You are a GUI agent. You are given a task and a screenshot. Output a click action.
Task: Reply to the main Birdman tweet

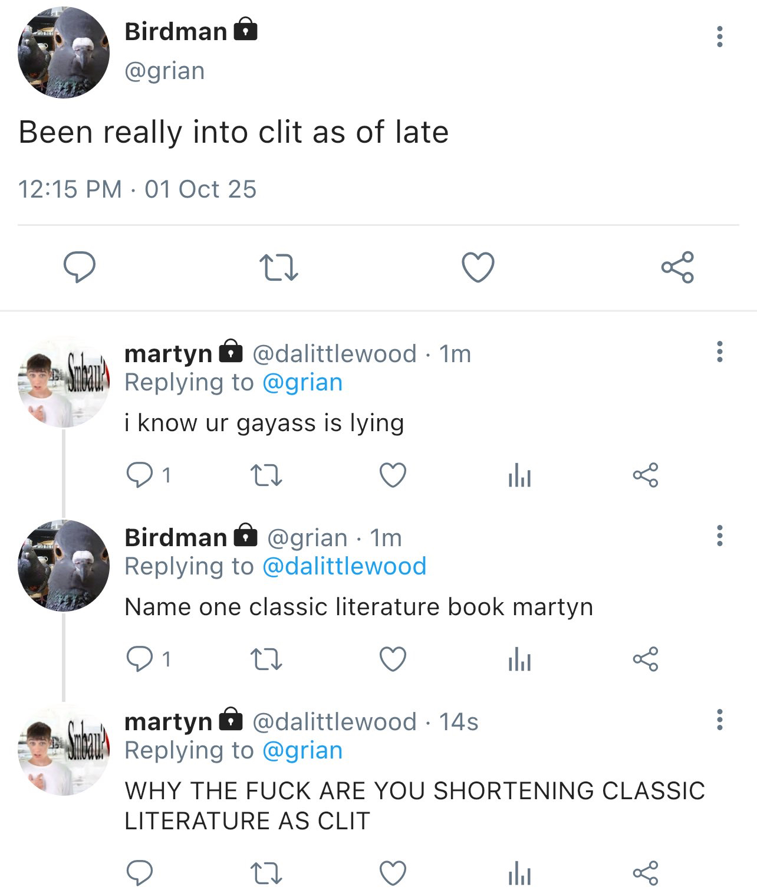[x=80, y=267]
